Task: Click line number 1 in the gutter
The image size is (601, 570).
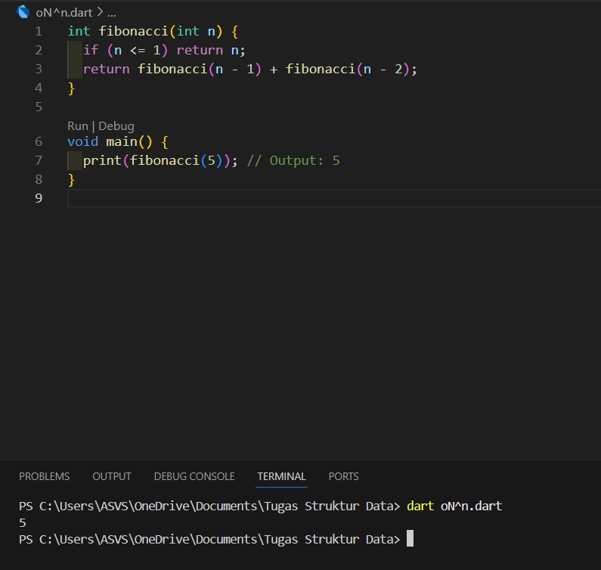Action: point(39,31)
